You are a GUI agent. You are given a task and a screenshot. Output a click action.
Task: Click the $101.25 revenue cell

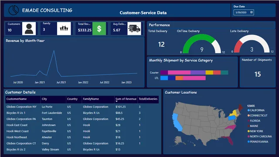[120, 106]
